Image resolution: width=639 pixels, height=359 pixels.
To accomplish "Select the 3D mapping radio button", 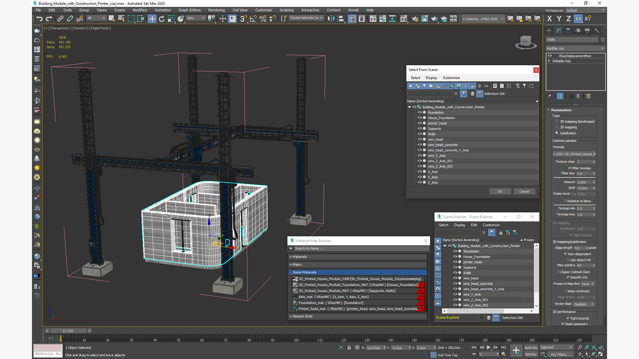I will pyautogui.click(x=556, y=127).
